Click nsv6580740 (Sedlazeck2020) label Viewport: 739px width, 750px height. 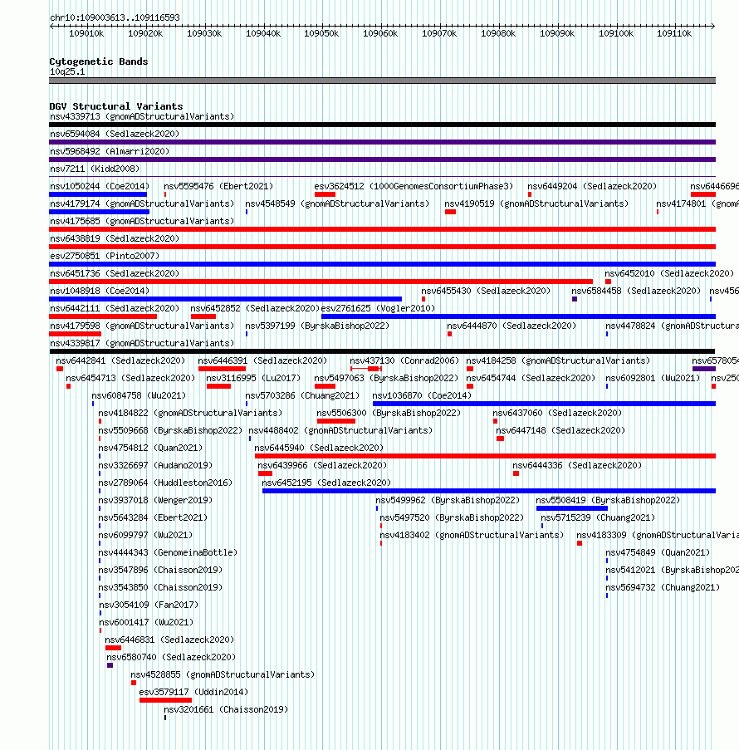[x=171, y=658]
